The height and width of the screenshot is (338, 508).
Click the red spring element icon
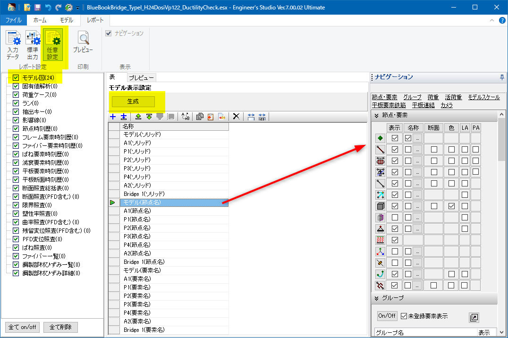pyautogui.click(x=381, y=240)
